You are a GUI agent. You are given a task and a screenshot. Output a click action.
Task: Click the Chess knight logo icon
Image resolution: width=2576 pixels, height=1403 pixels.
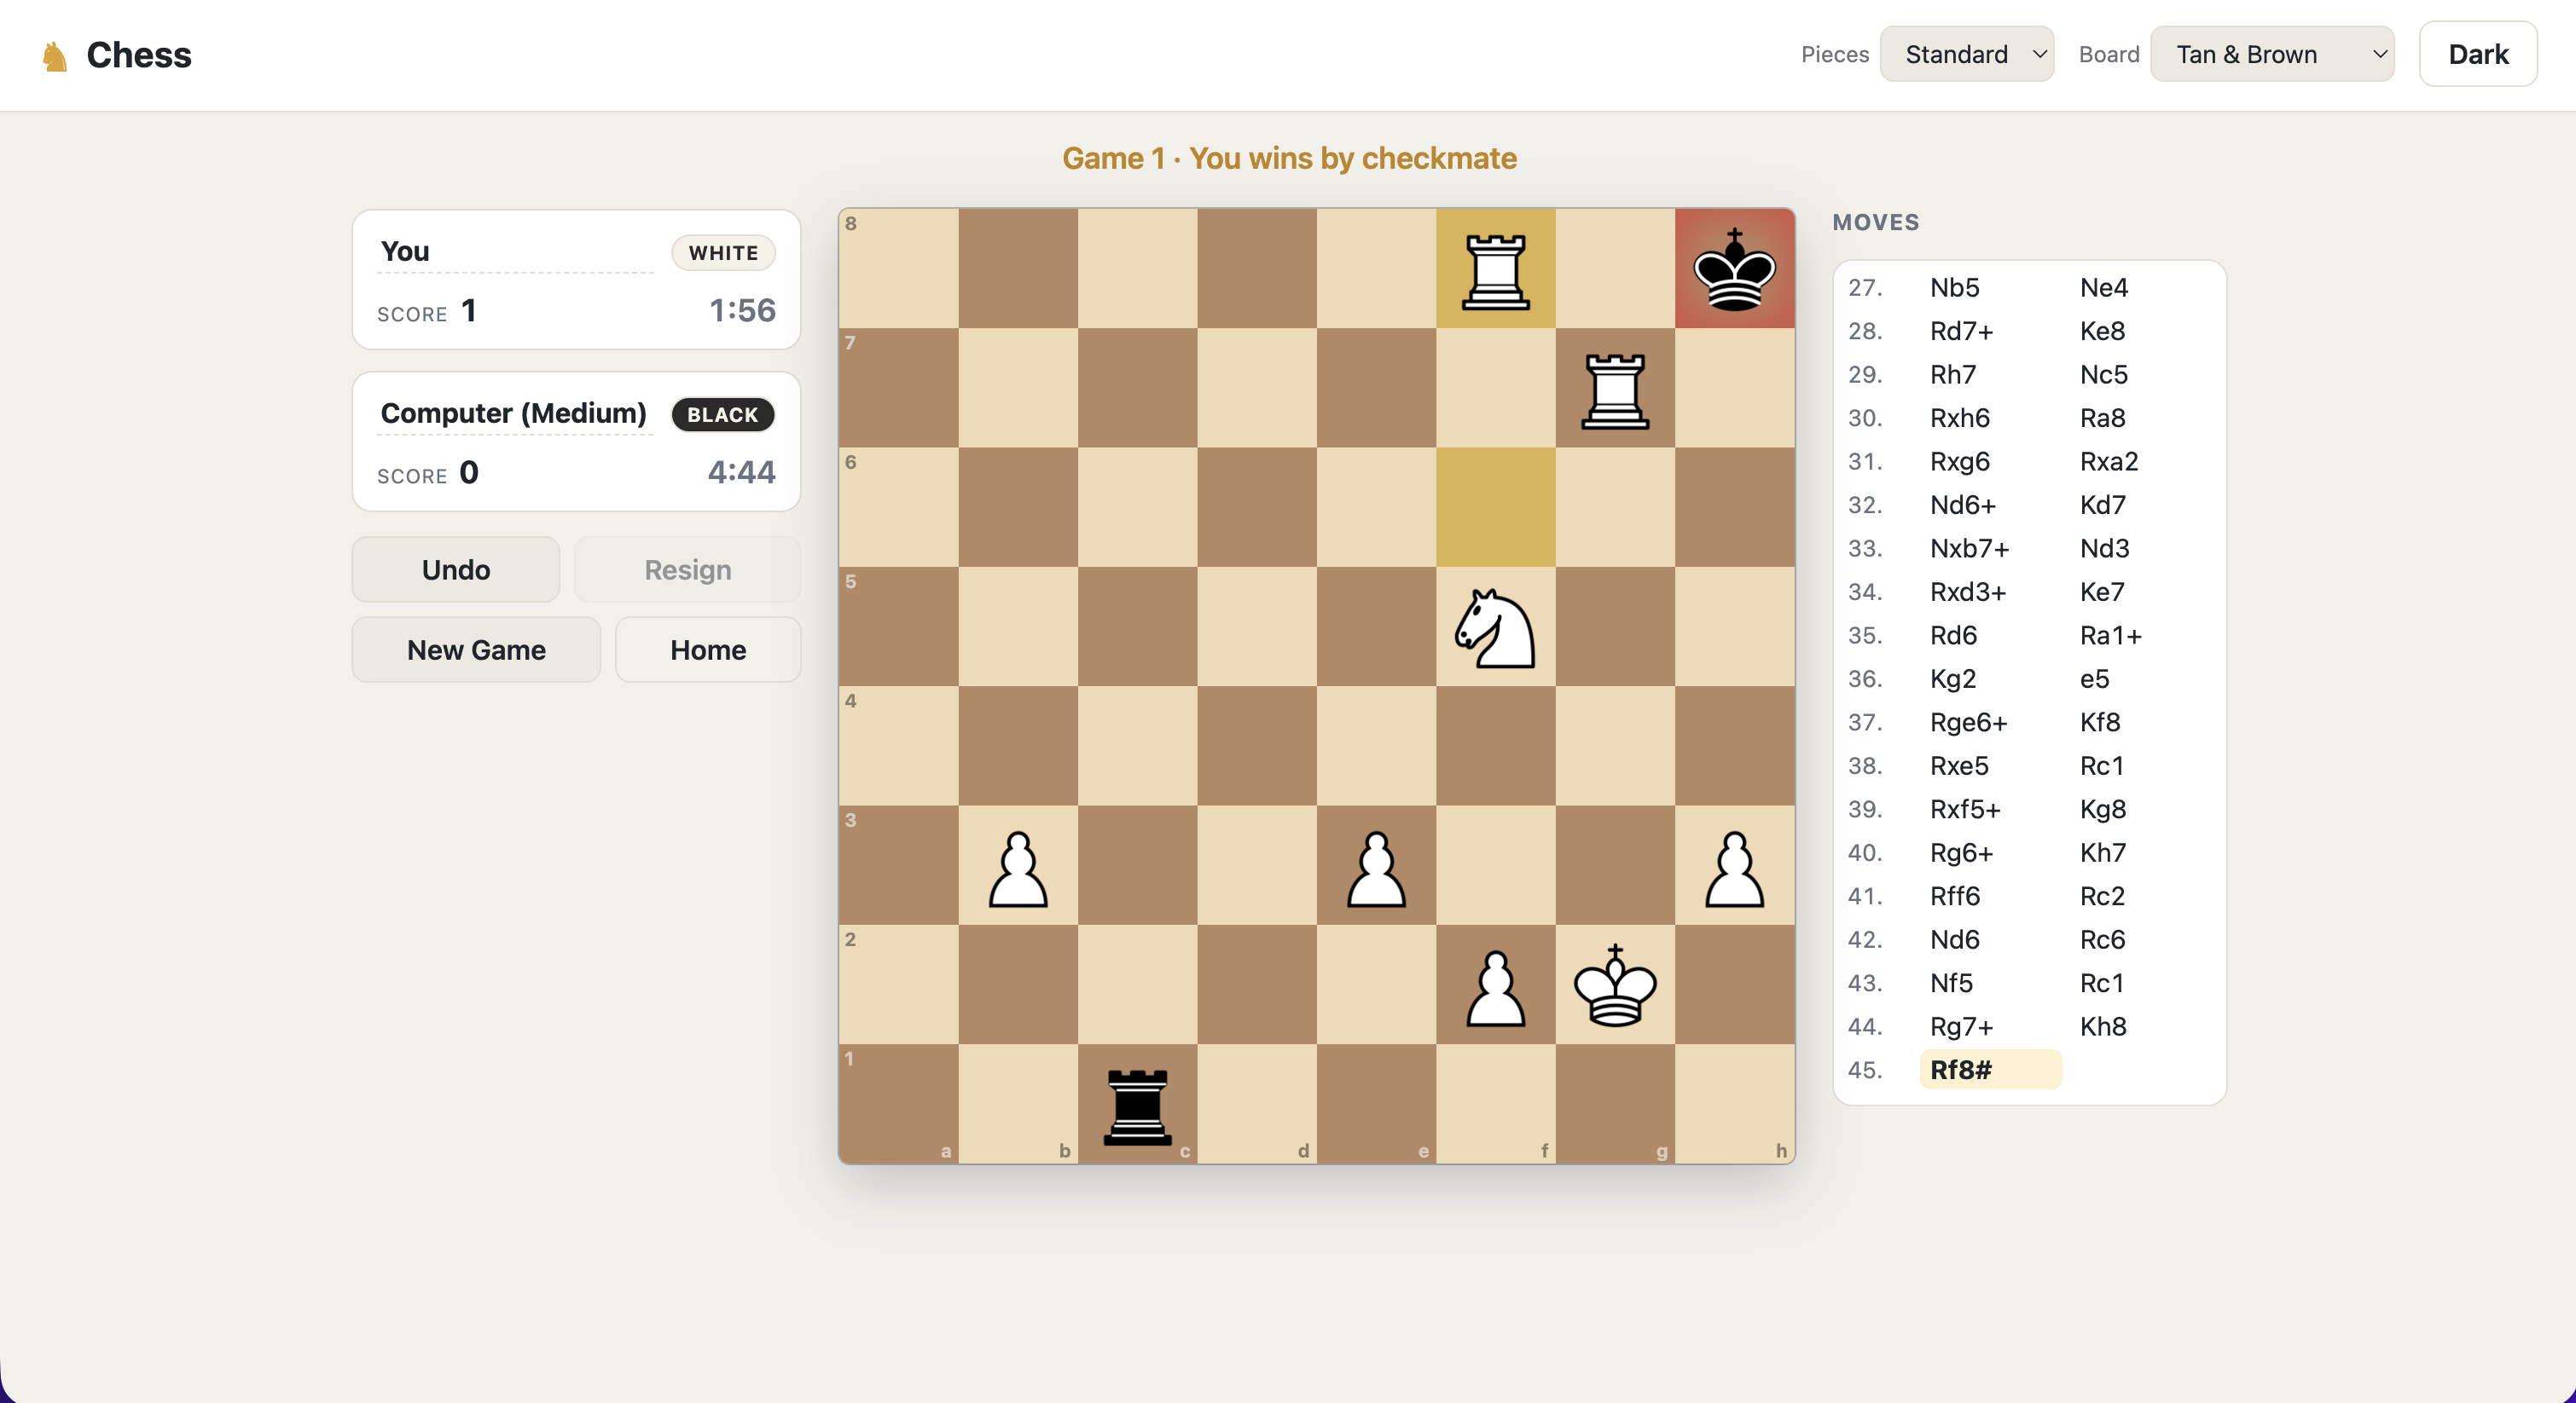click(55, 56)
